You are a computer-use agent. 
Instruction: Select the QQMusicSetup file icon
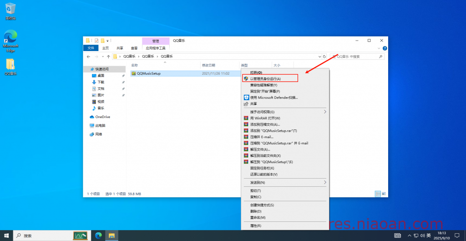pyautogui.click(x=134, y=73)
